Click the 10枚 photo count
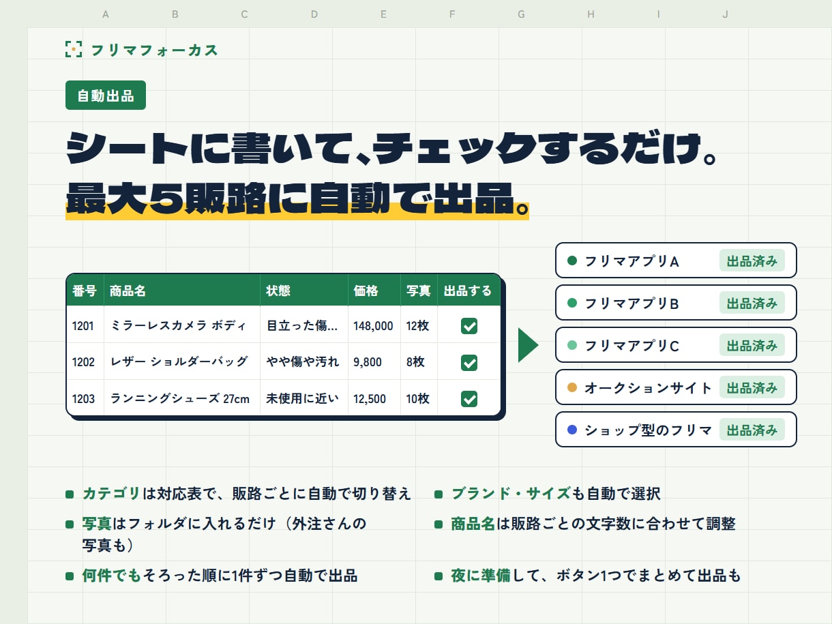832x624 pixels. click(x=417, y=398)
